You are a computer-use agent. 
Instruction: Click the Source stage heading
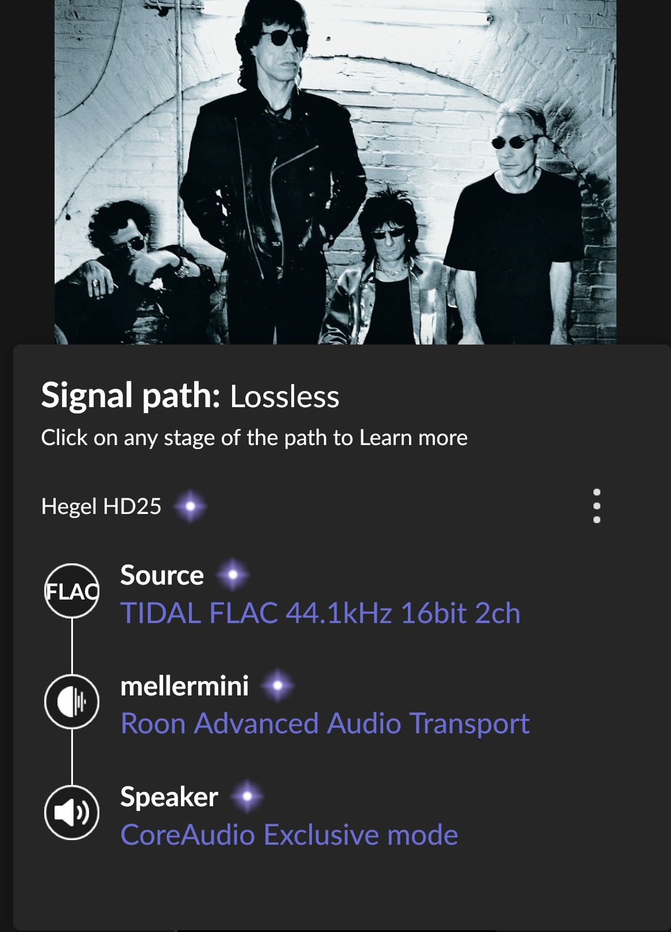pos(162,575)
